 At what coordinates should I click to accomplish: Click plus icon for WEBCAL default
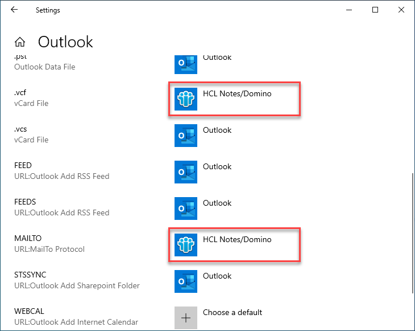pyautogui.click(x=186, y=317)
